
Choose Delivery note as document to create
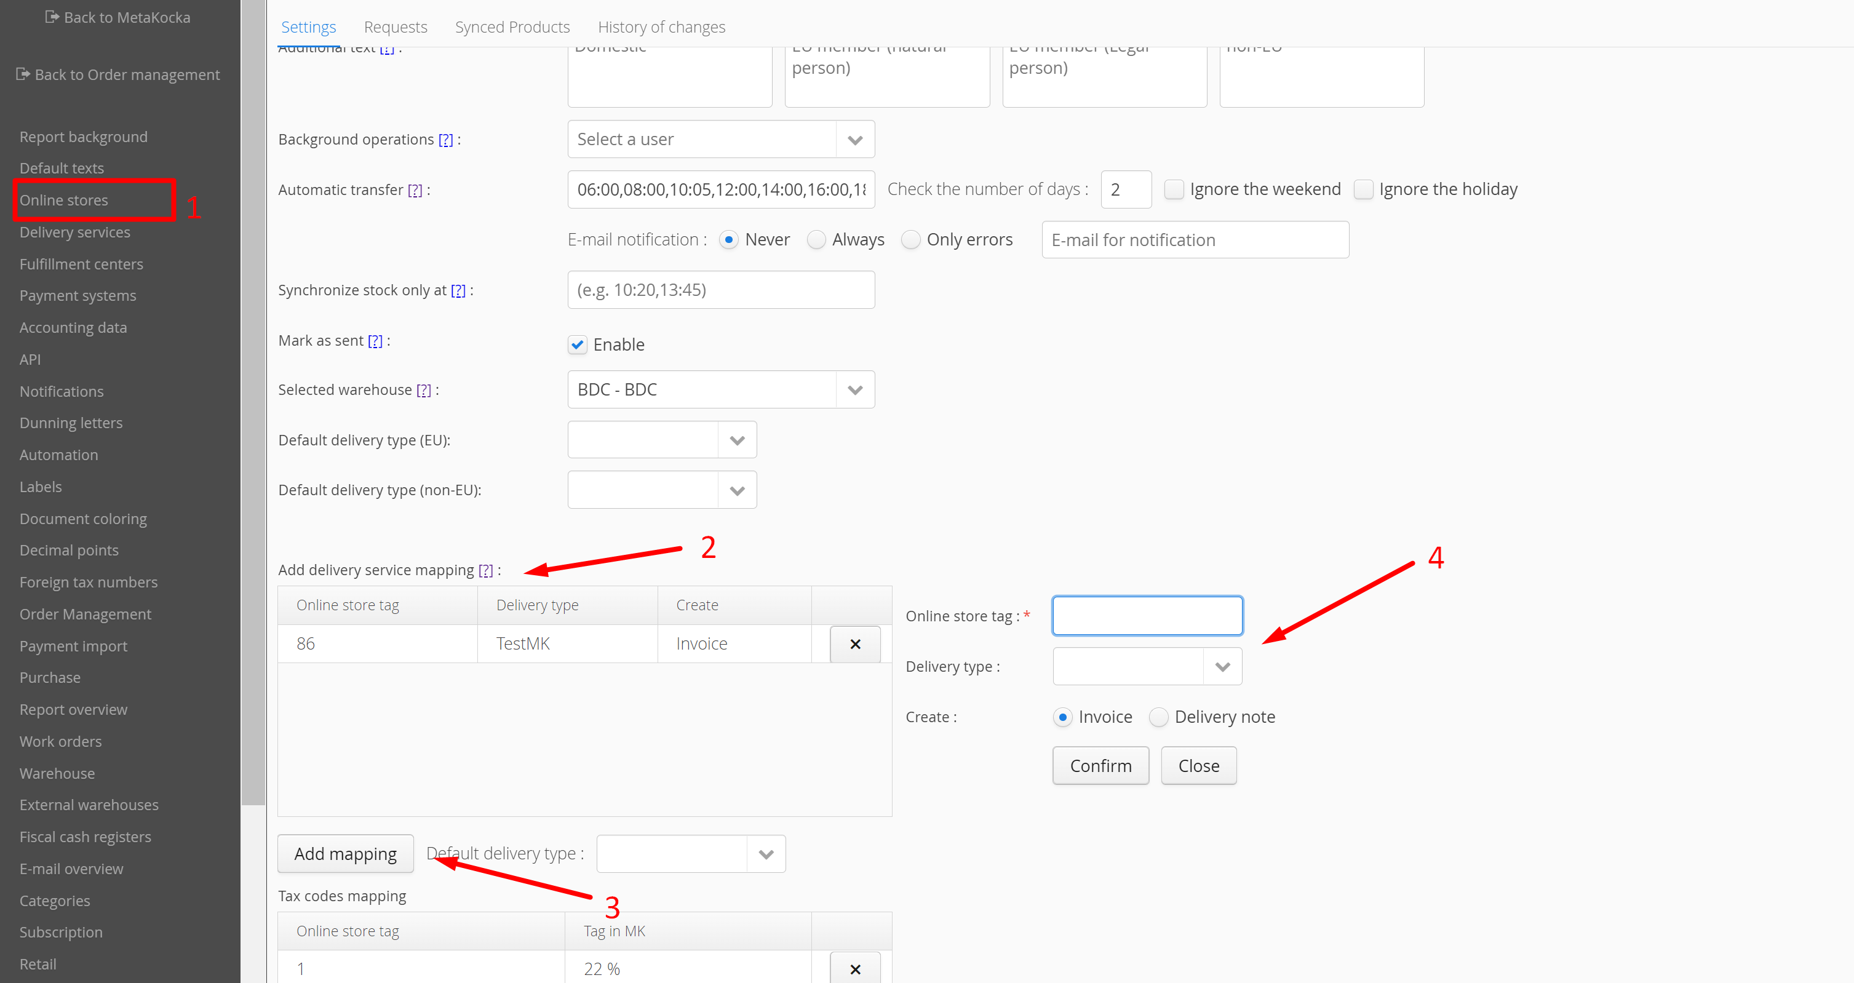tap(1158, 717)
